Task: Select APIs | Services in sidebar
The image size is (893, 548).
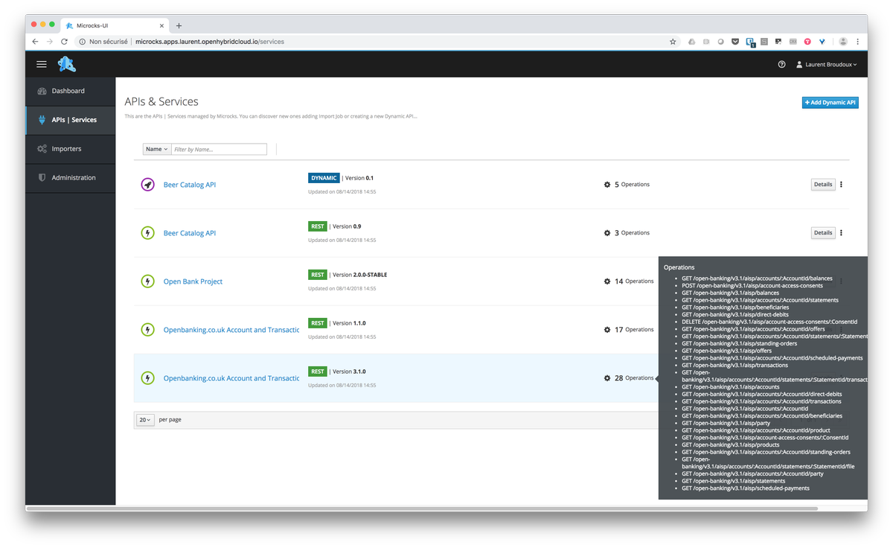Action: pos(71,120)
